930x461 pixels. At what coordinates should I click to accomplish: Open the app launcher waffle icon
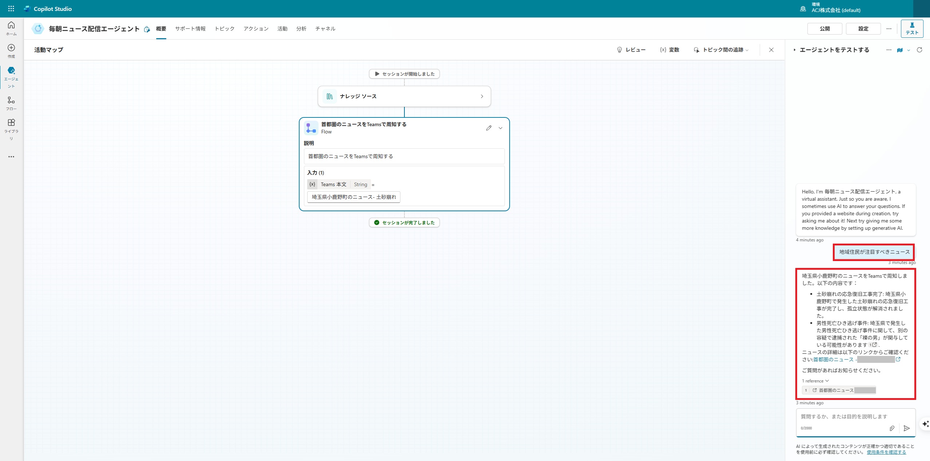tap(11, 8)
